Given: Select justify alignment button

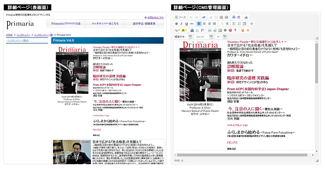Looking at the screenshot, I should click(214, 24).
